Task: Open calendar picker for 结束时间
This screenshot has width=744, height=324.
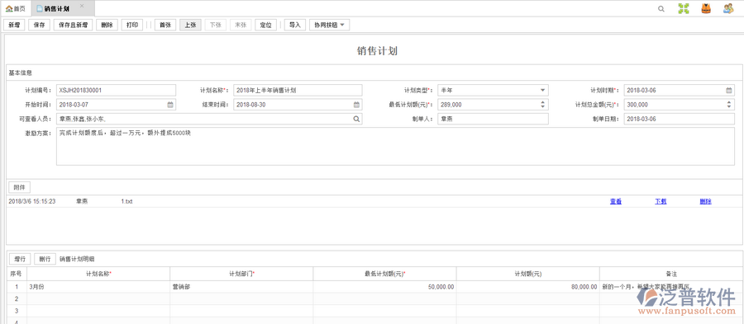Action: pyautogui.click(x=356, y=105)
